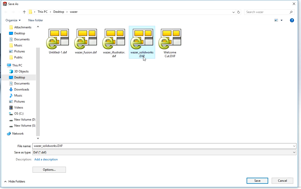
Task: Click the folder icon in address bar
Action: [30, 12]
